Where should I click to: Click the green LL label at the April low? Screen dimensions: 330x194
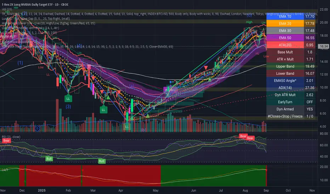pos(127,127)
